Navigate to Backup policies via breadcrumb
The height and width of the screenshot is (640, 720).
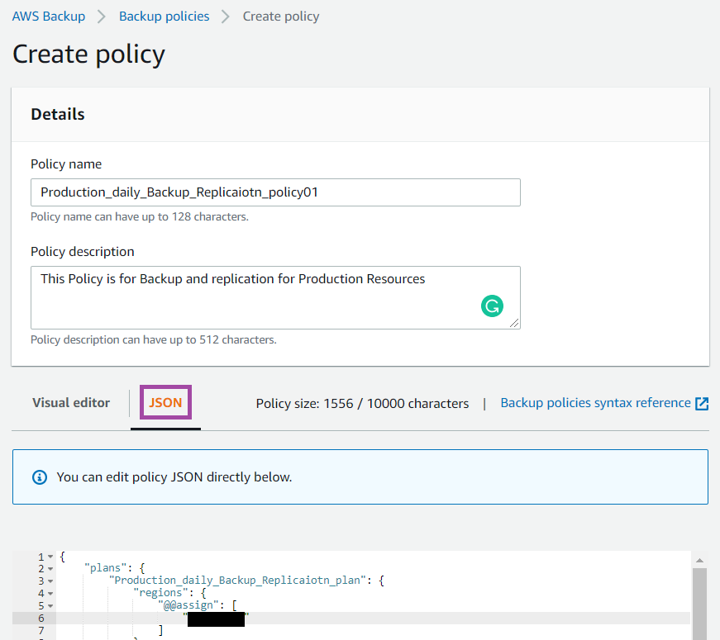click(x=164, y=16)
